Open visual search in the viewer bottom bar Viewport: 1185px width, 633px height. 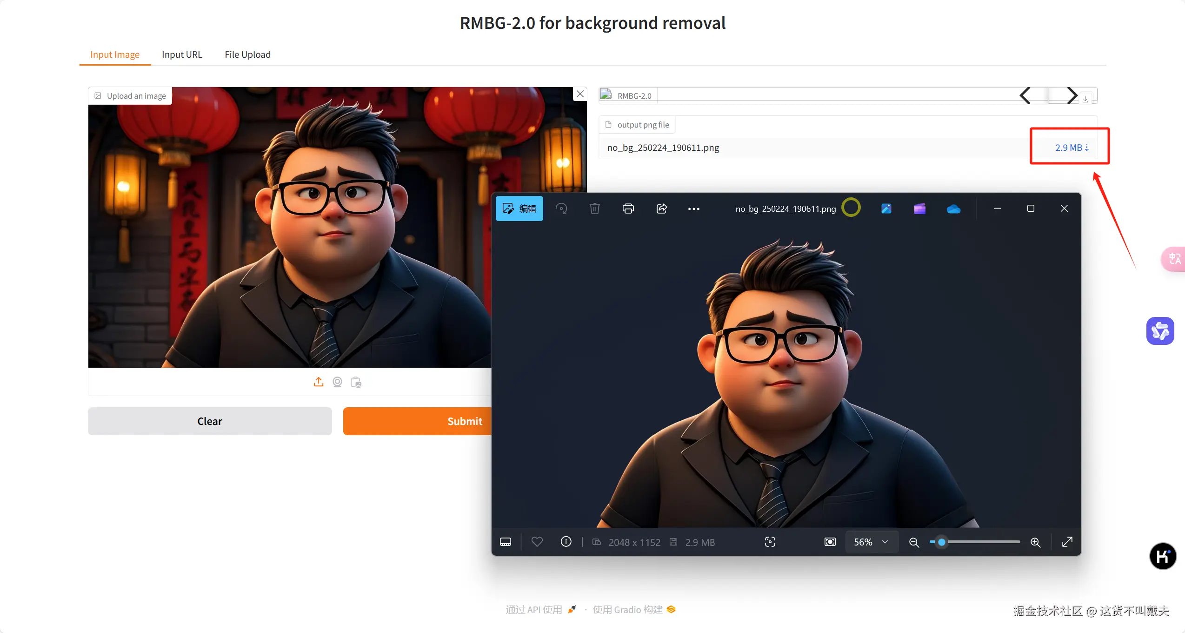tap(770, 542)
